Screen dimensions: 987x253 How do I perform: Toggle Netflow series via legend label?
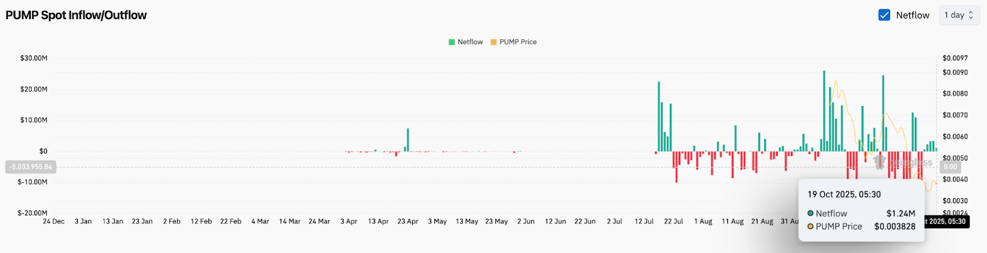pos(470,42)
